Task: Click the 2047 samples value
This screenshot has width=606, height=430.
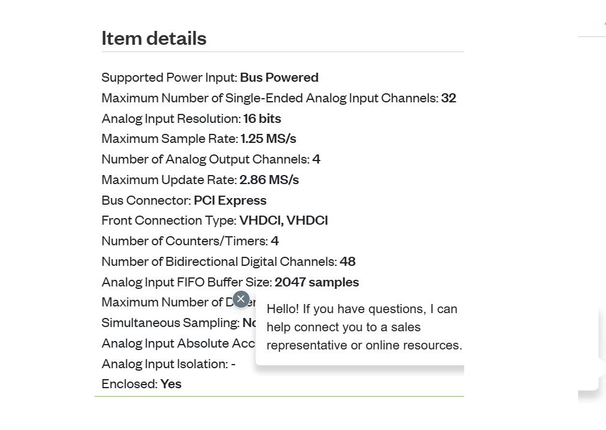Action: [317, 282]
